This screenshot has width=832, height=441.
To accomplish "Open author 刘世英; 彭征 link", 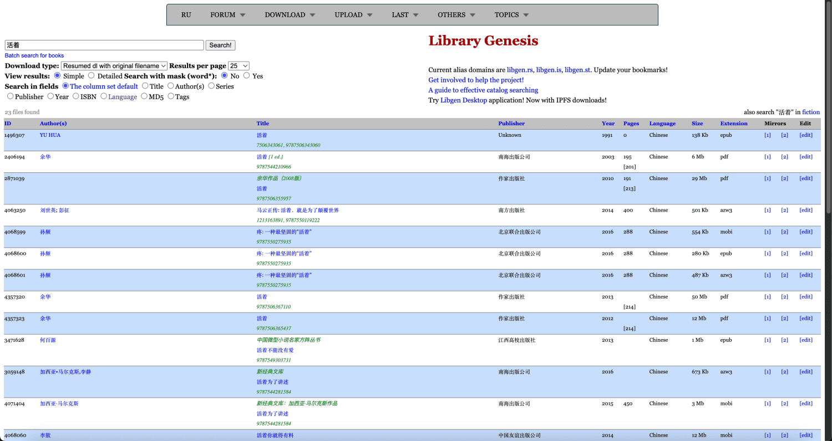I will point(54,211).
